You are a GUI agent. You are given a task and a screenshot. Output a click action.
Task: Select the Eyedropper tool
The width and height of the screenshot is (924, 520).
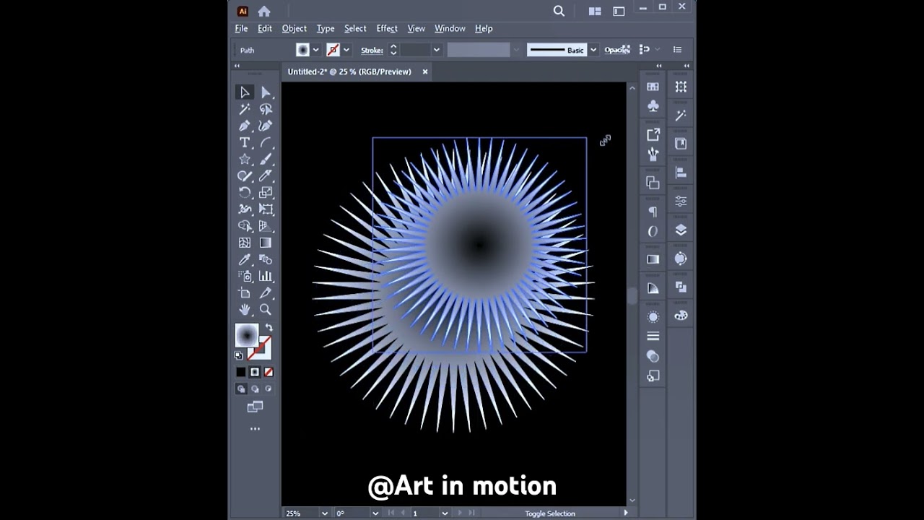click(245, 259)
